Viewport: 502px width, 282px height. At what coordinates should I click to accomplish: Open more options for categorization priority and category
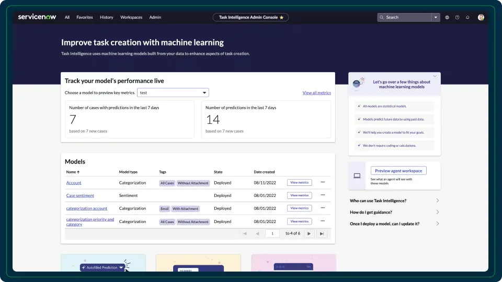click(323, 221)
